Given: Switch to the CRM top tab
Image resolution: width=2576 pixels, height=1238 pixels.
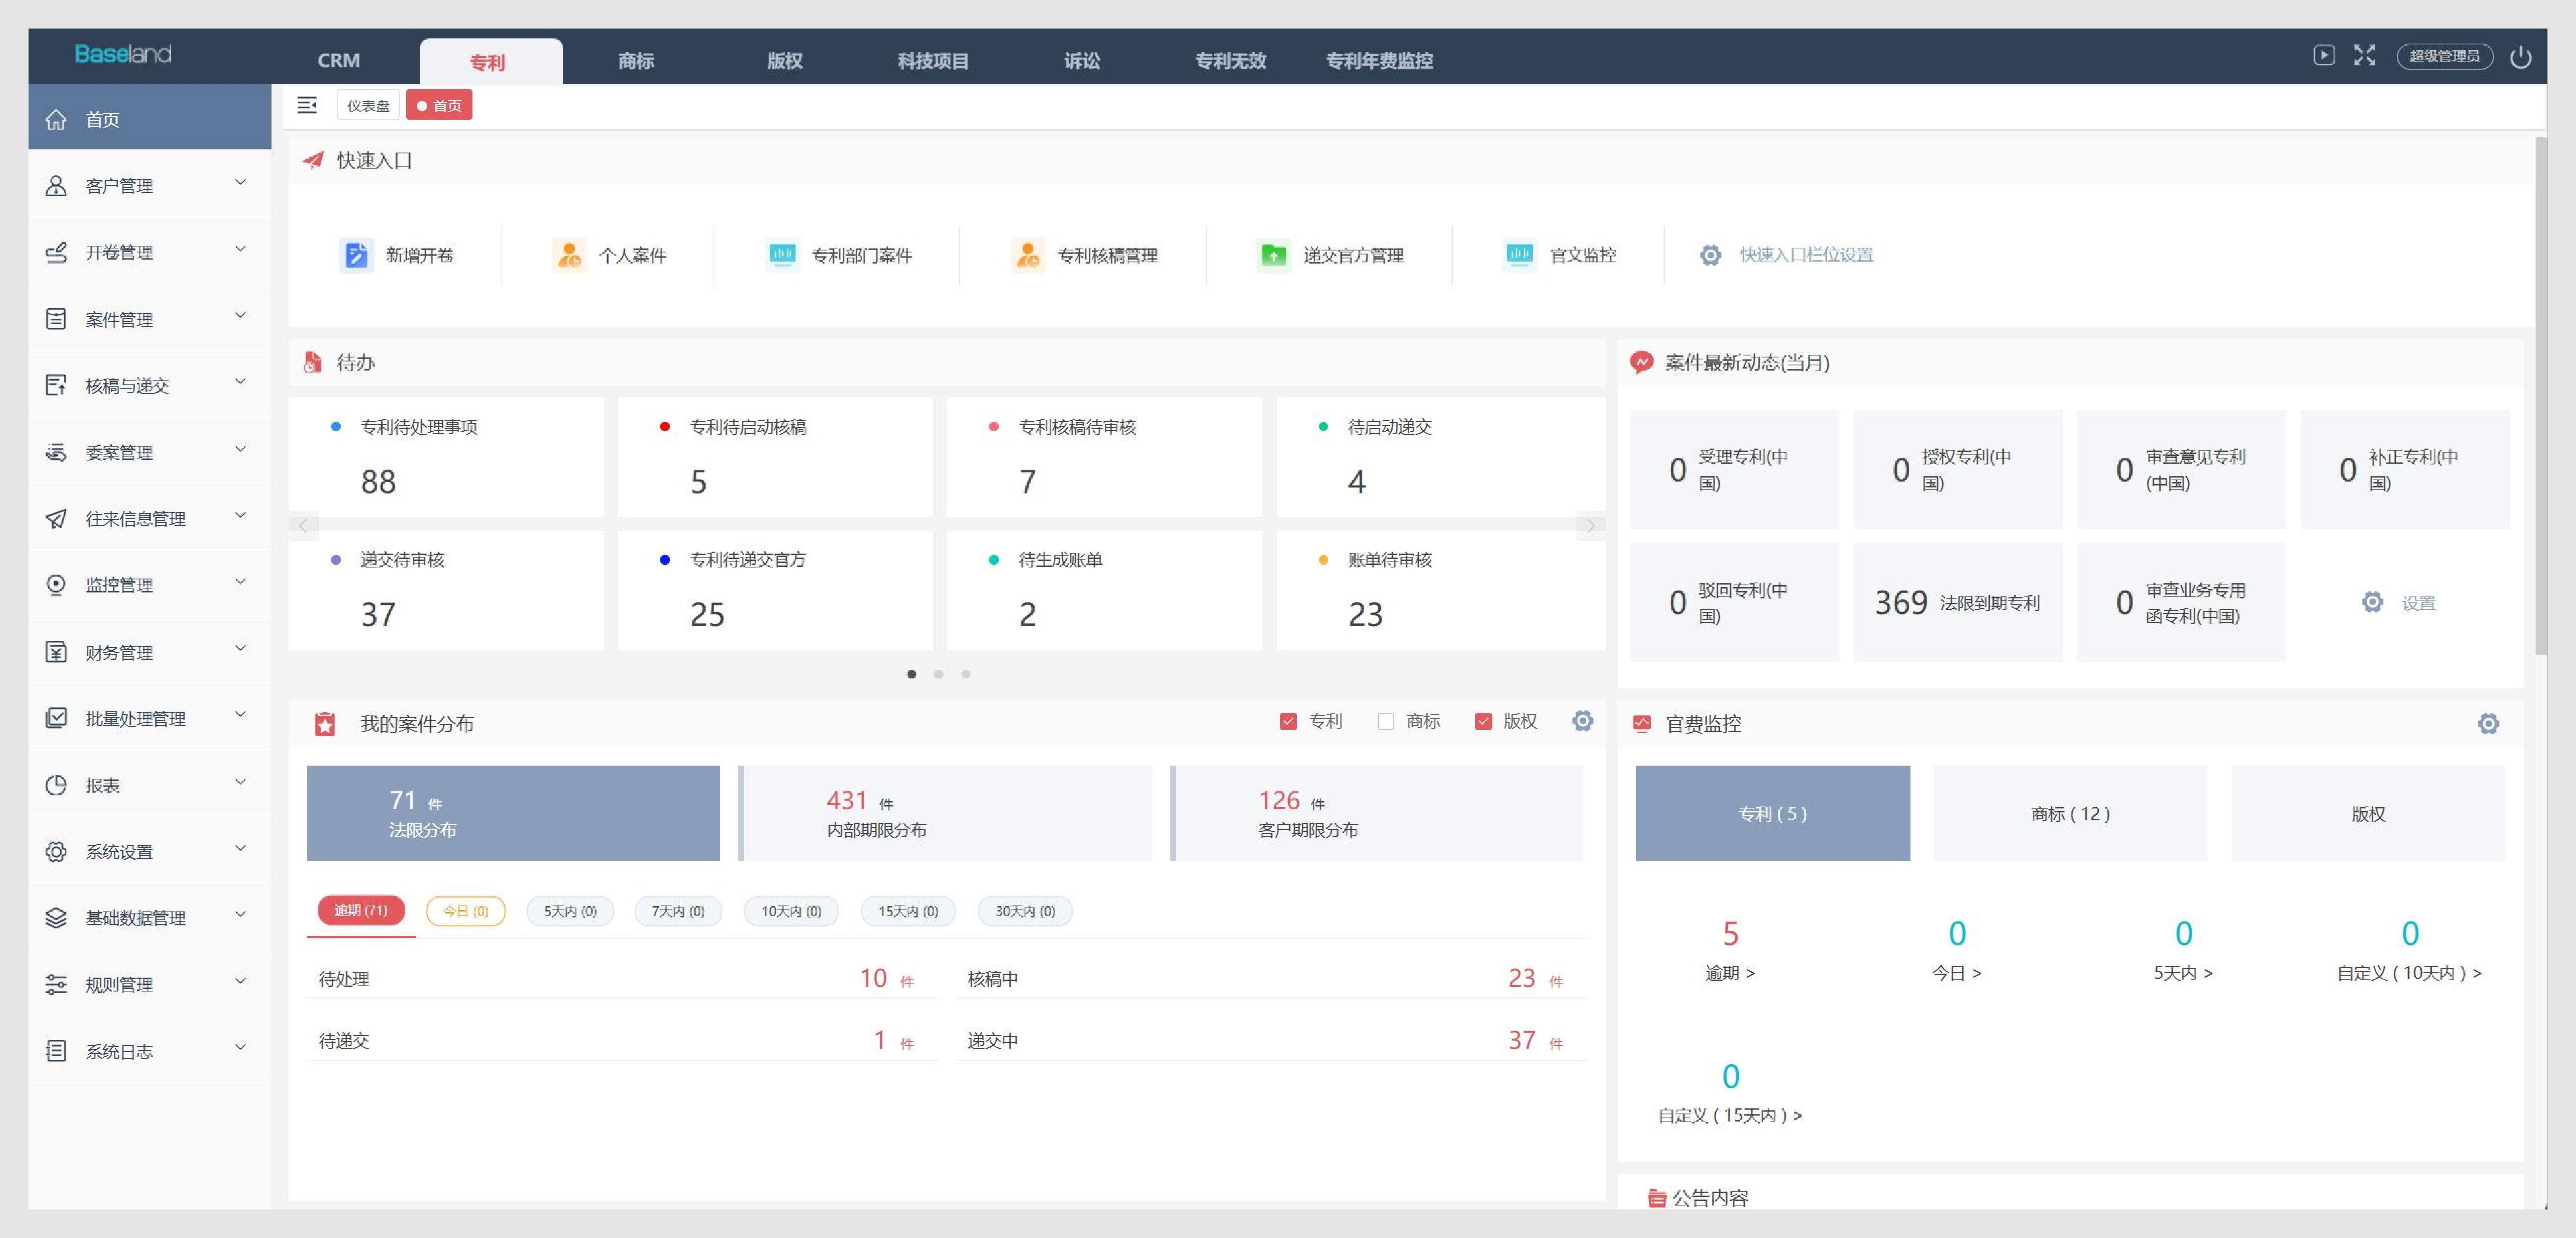Looking at the screenshot, I should pyautogui.click(x=339, y=61).
